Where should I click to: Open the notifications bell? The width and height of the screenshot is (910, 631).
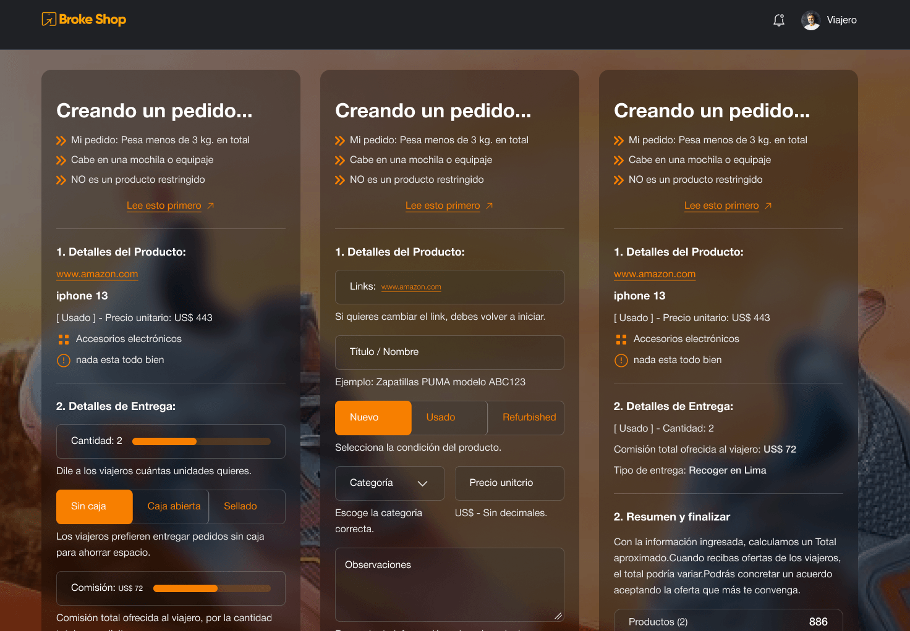coord(778,20)
